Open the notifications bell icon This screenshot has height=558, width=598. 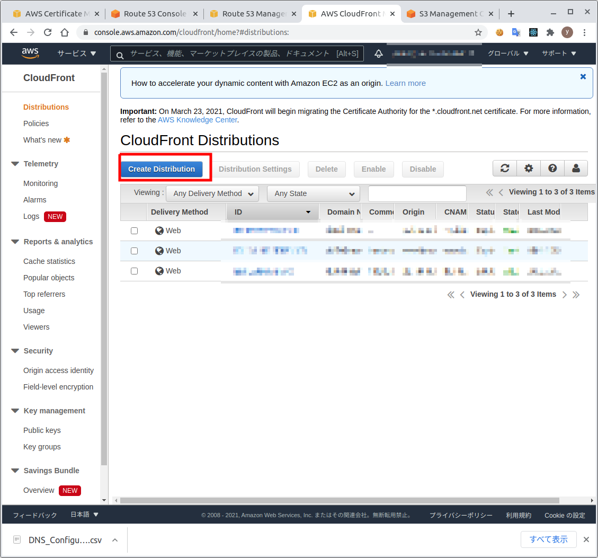[x=378, y=54]
